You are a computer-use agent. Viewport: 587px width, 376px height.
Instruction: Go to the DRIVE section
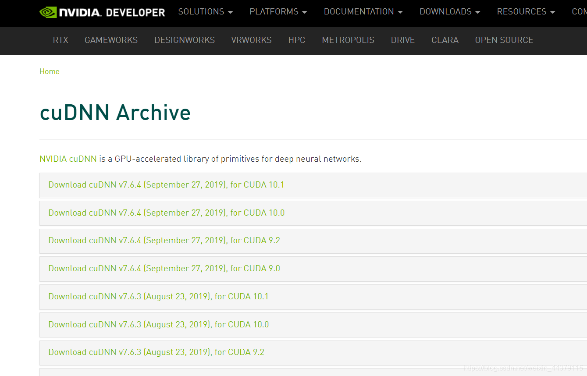tap(403, 40)
